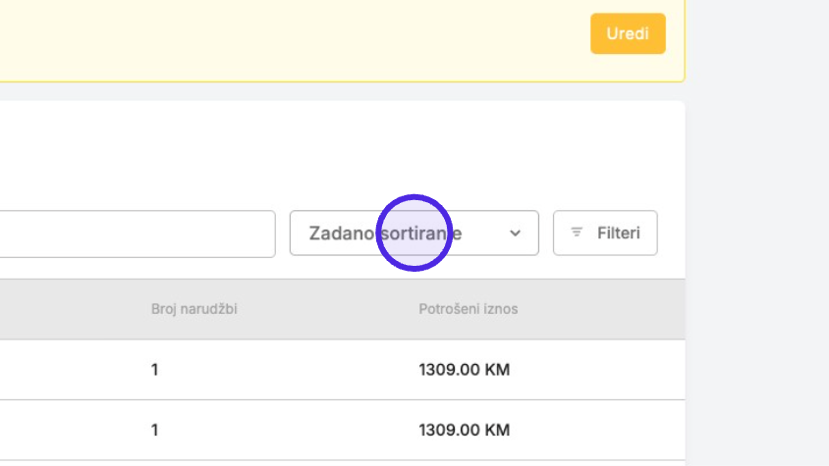Viewport: 829px width, 466px height.
Task: Open the second table row
Action: click(343, 430)
